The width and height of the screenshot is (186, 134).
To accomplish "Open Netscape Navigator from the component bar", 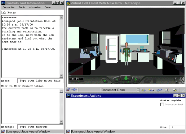I will coord(143,90).
